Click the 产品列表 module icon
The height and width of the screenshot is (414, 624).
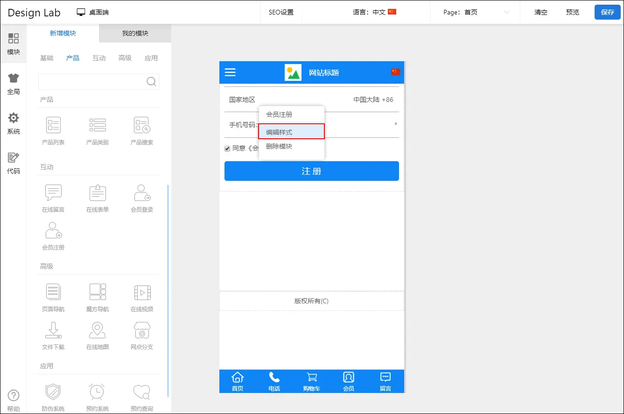[x=53, y=125]
